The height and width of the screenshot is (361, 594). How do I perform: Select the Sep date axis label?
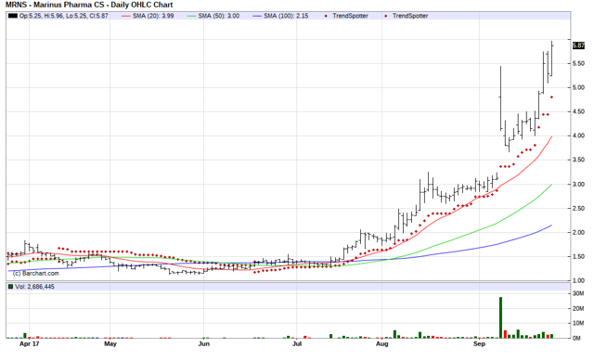(x=479, y=344)
